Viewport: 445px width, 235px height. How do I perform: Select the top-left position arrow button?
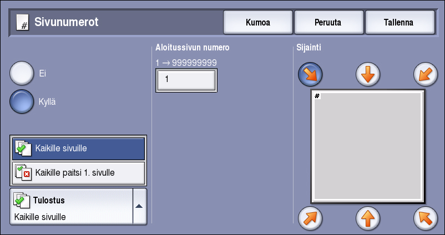pyautogui.click(x=310, y=74)
